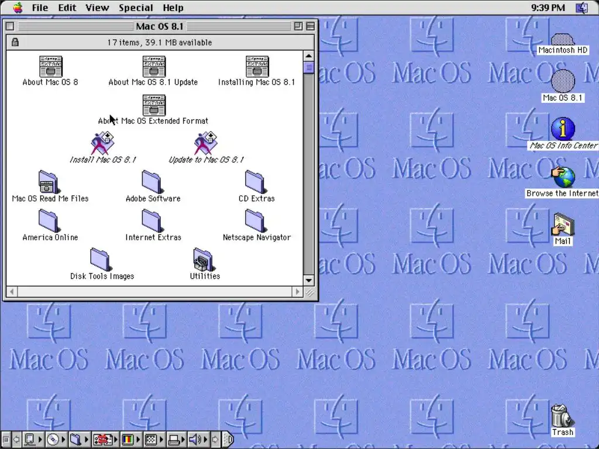Image resolution: width=599 pixels, height=449 pixels.
Task: Click the '17 items, 39.1 MB available' text
Action: [159, 42]
